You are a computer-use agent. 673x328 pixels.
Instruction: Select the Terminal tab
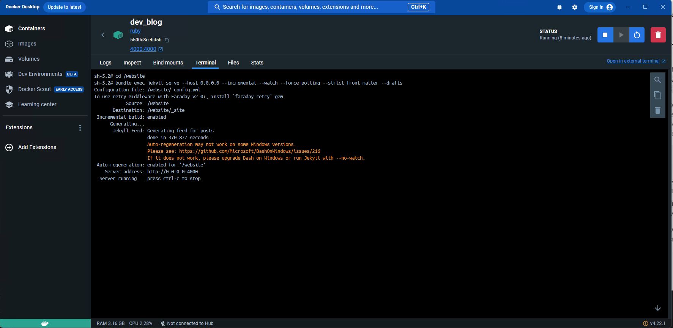coord(205,63)
